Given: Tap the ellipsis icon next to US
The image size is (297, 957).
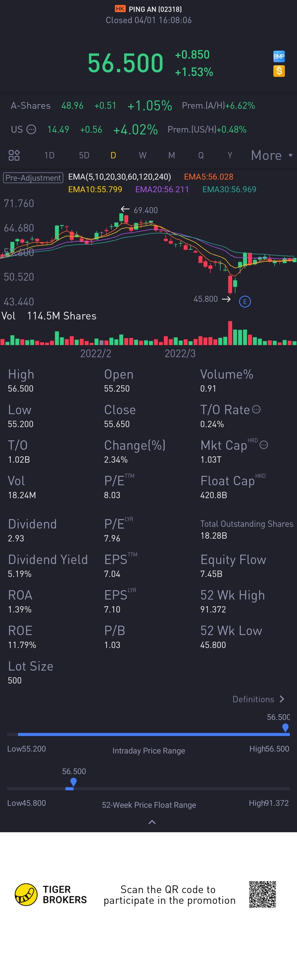Looking at the screenshot, I should [x=32, y=129].
